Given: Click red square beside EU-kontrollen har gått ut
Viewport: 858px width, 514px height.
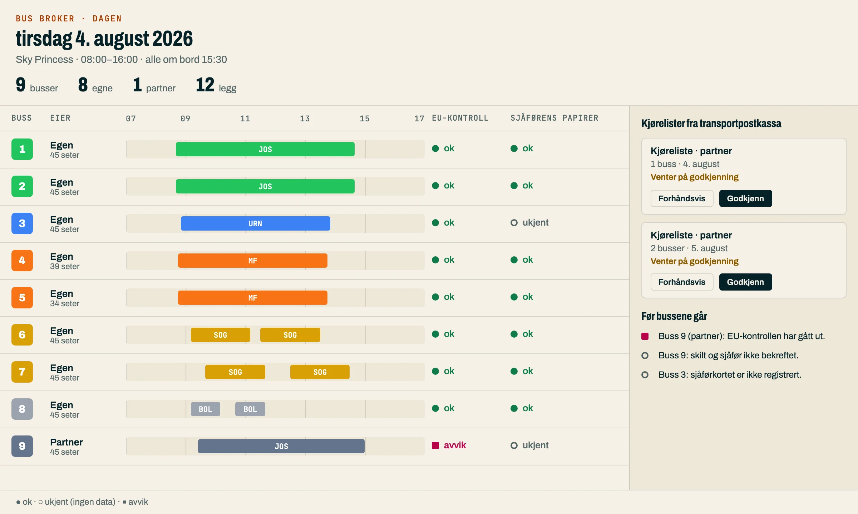Looking at the screenshot, I should click(645, 336).
